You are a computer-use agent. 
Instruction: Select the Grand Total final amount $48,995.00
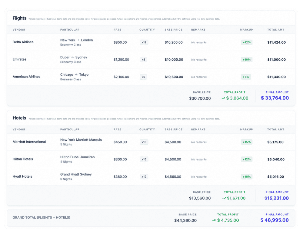[275, 220]
